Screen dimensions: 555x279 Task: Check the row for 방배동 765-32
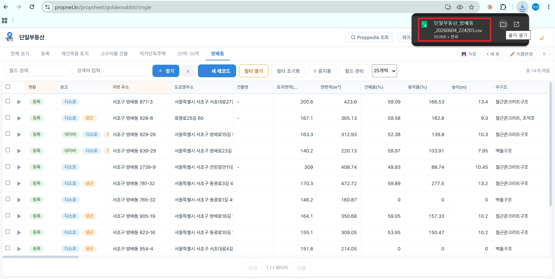pyautogui.click(x=8, y=199)
